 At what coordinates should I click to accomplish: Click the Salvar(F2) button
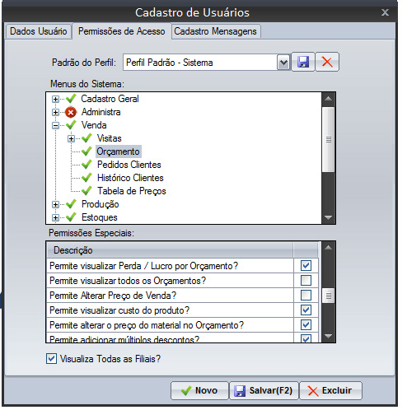264,390
